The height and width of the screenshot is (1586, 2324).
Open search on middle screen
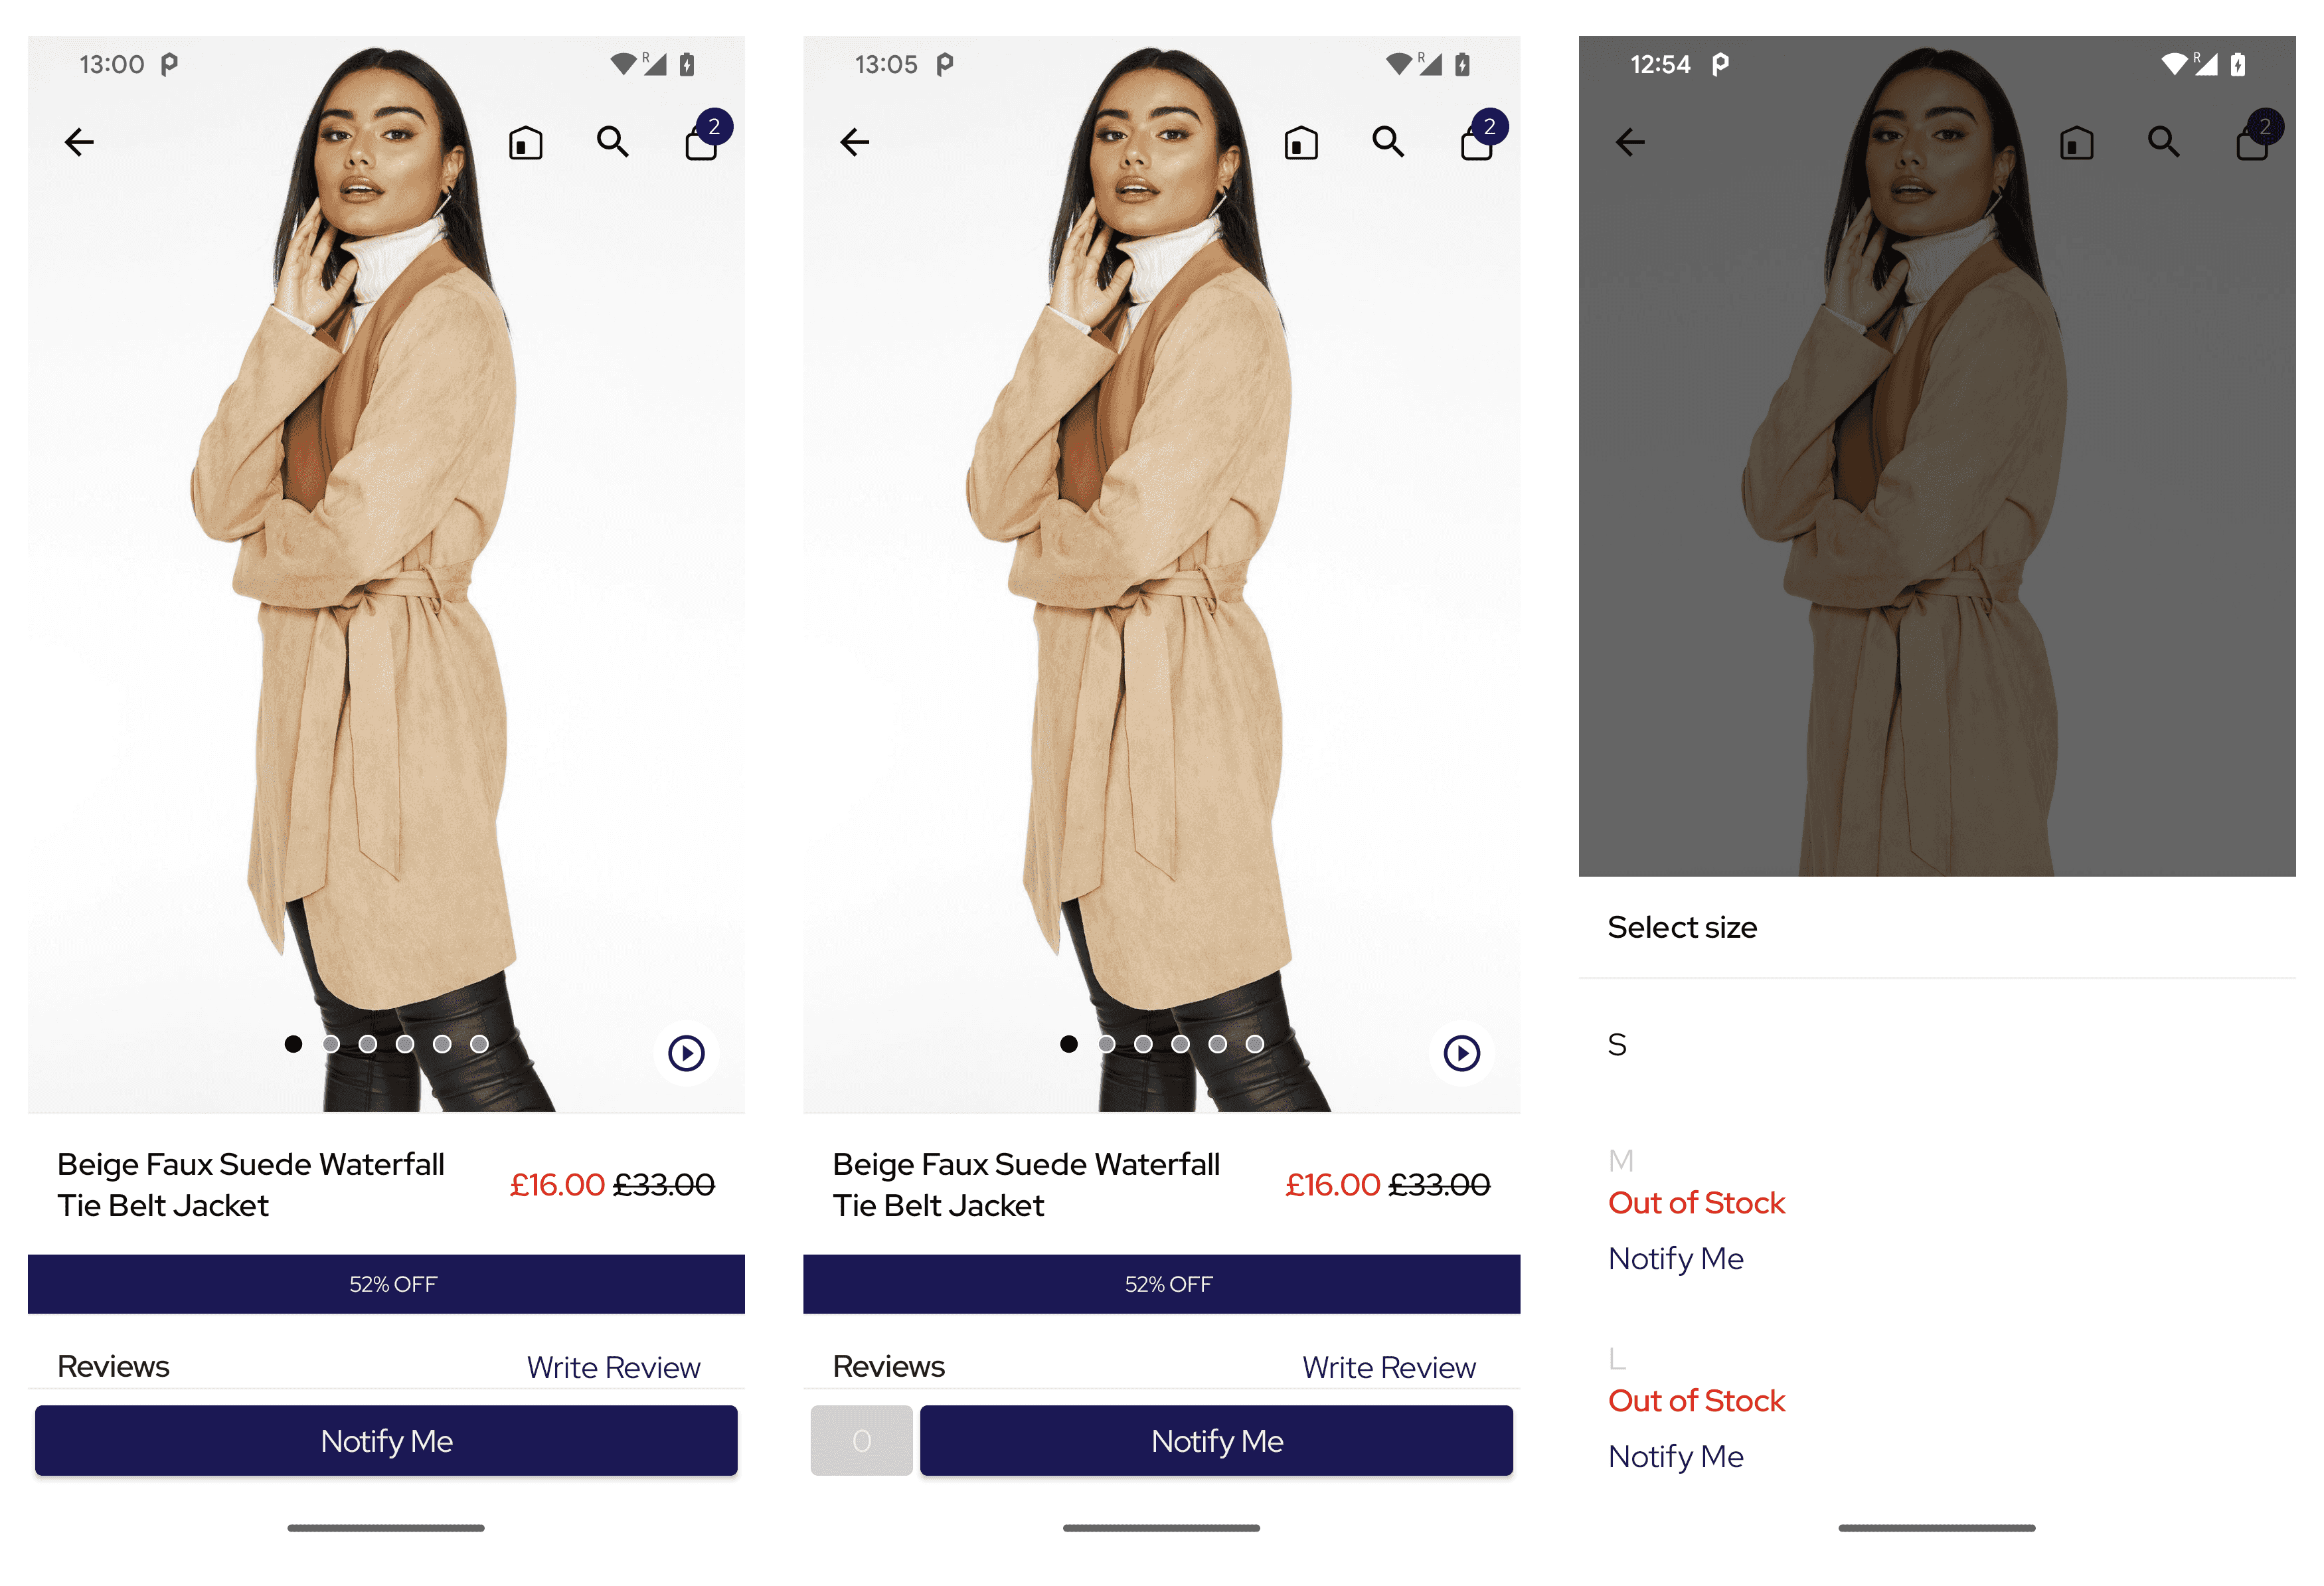pyautogui.click(x=1388, y=142)
